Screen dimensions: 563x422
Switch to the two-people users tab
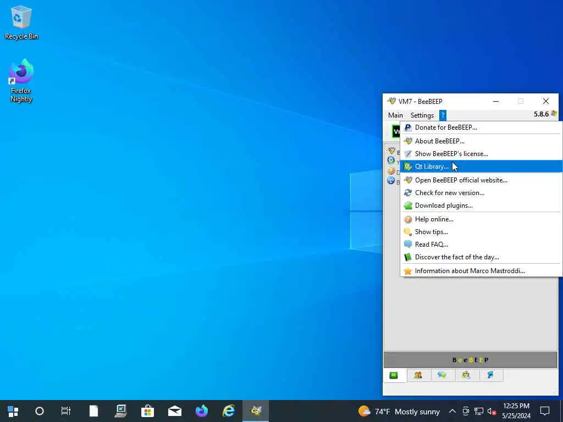(418, 375)
